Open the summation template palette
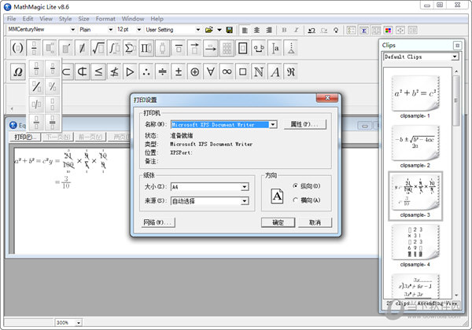 click(130, 48)
